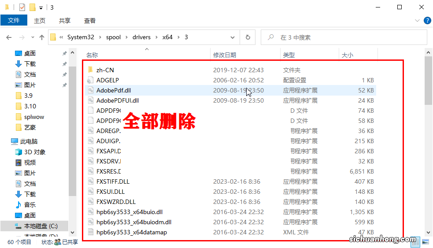433x248 pixels.
Task: Click the Properties quick access icon
Action: pos(22,7)
